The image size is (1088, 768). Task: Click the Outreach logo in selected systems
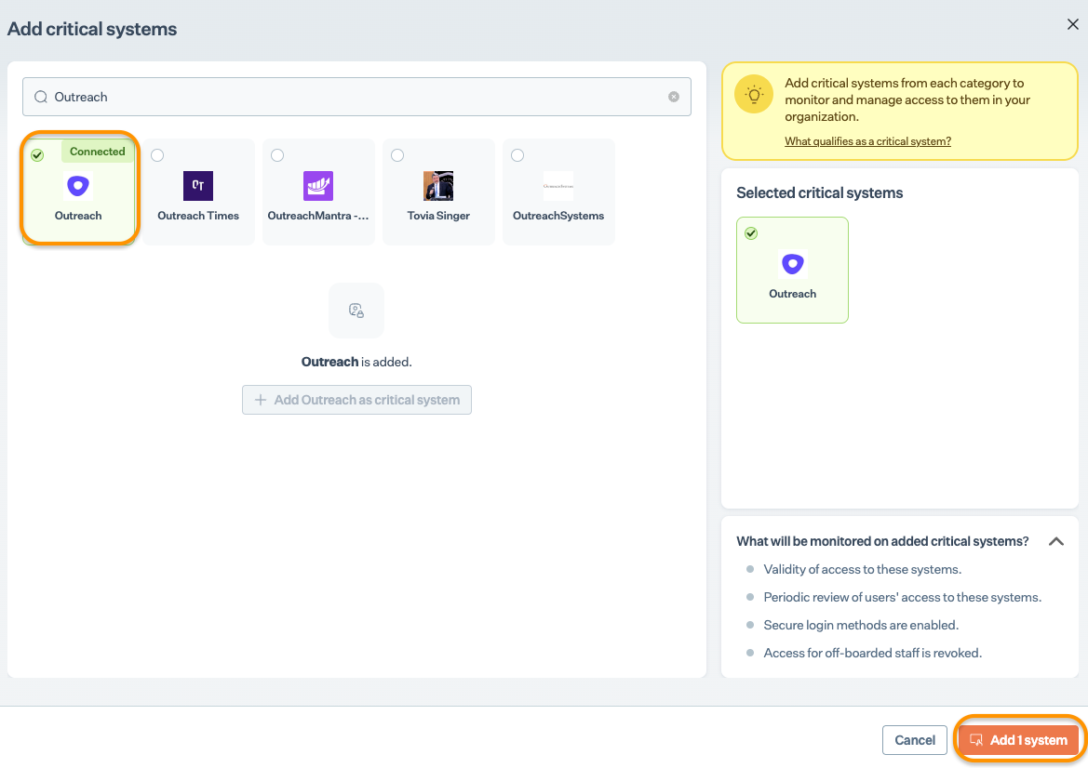tap(792, 264)
